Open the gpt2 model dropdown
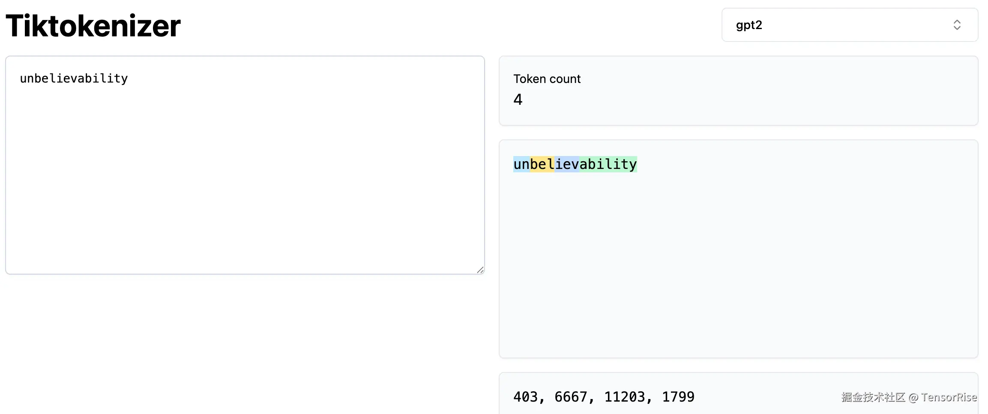 850,25
